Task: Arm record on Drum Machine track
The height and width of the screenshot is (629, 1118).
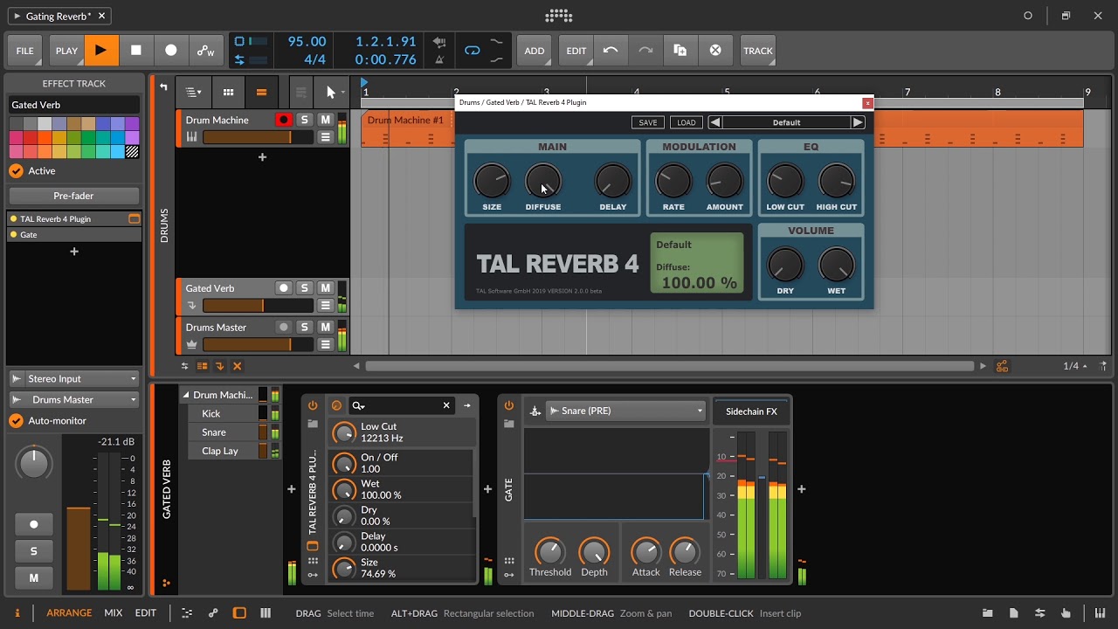Action: tap(284, 120)
